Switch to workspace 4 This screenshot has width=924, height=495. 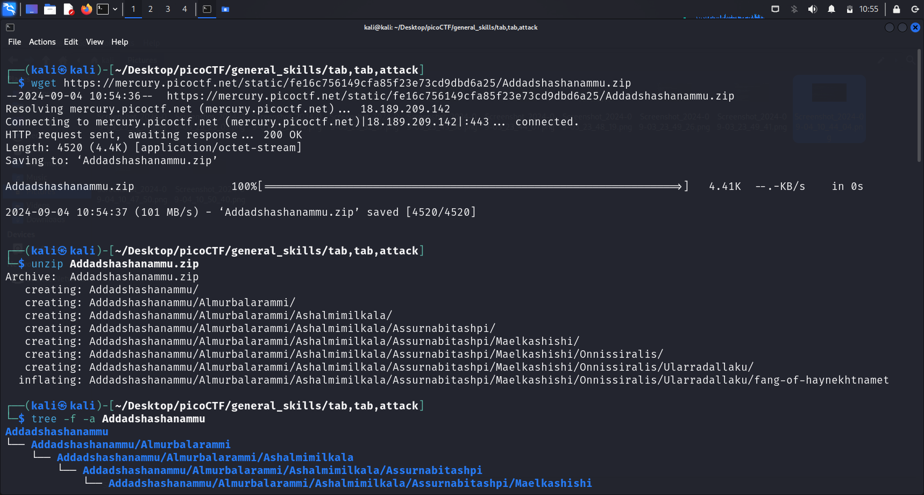tap(184, 9)
